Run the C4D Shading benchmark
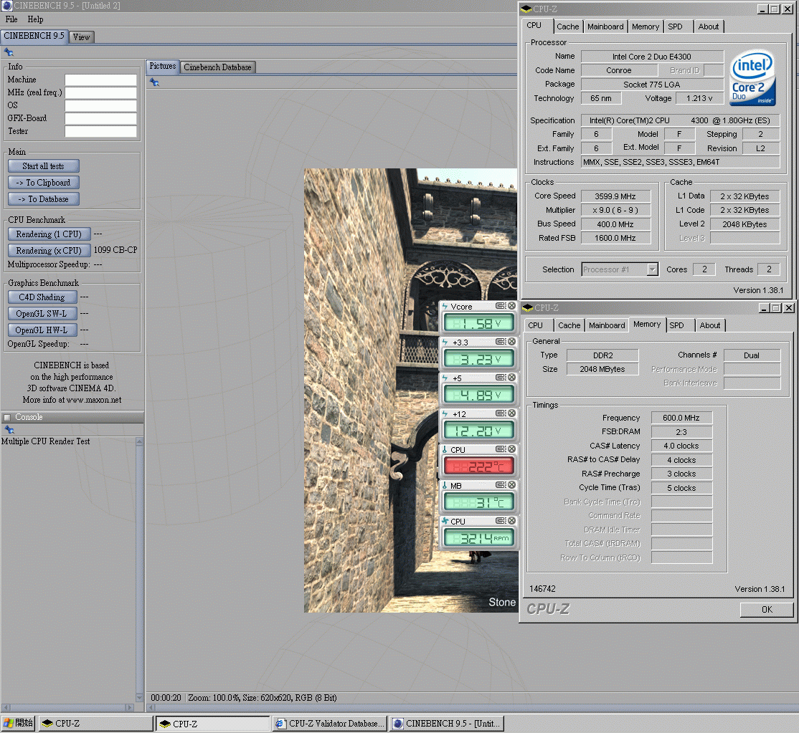This screenshot has width=799, height=733. coord(42,297)
